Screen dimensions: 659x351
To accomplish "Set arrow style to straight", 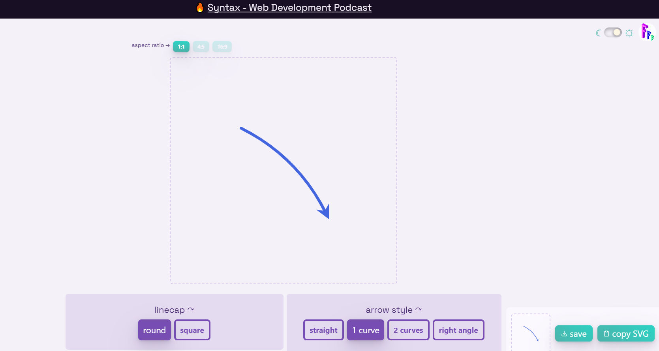I will 323,330.
